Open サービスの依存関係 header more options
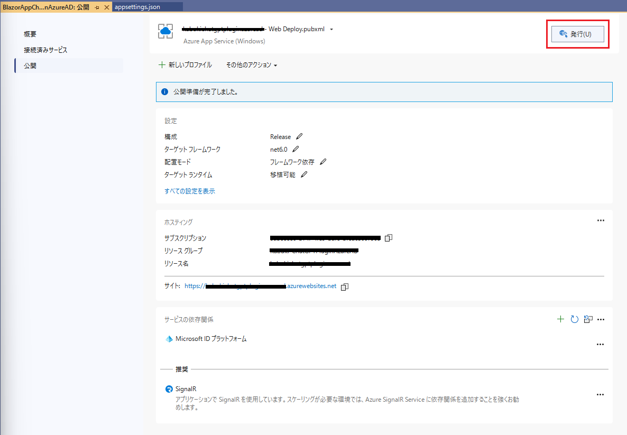This screenshot has width=627, height=435. (601, 319)
